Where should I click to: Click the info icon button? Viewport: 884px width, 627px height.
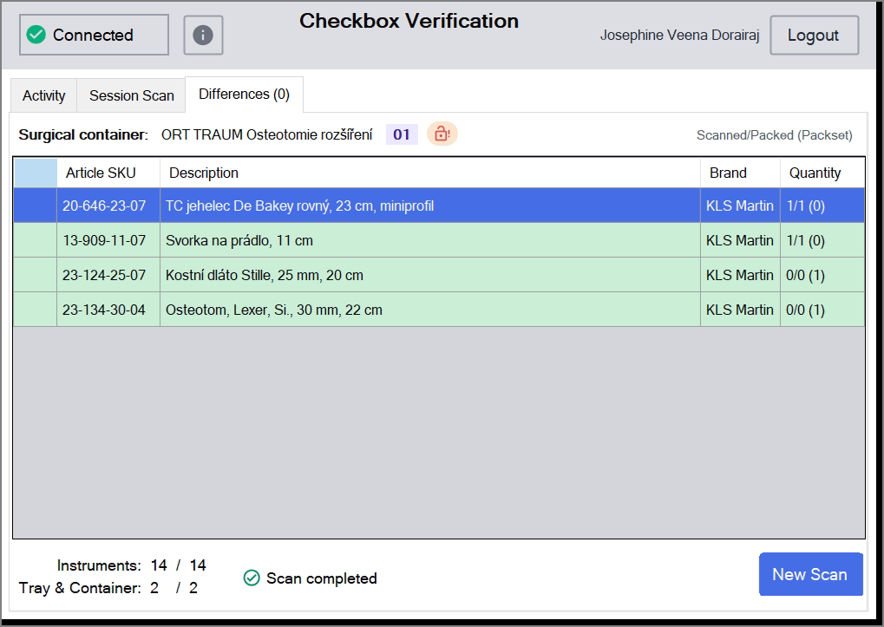click(x=203, y=35)
